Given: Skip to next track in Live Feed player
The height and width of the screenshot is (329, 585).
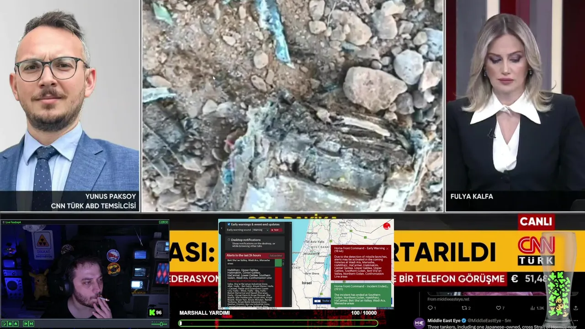Looking at the screenshot, I should pyautogui.click(x=32, y=324).
